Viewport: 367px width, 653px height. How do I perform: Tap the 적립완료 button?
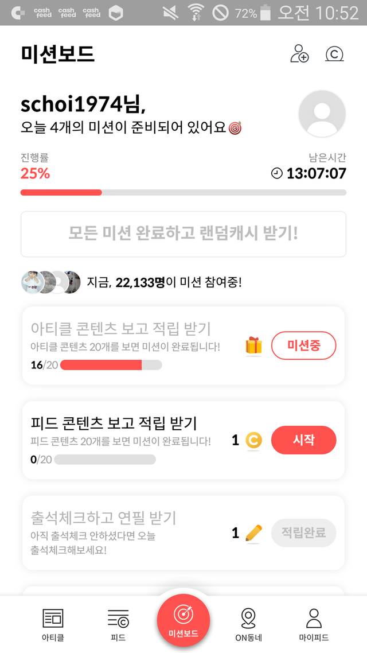[303, 532]
